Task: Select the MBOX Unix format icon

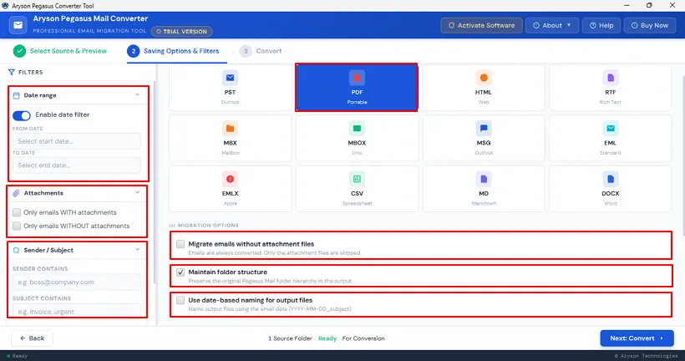Action: point(357,129)
